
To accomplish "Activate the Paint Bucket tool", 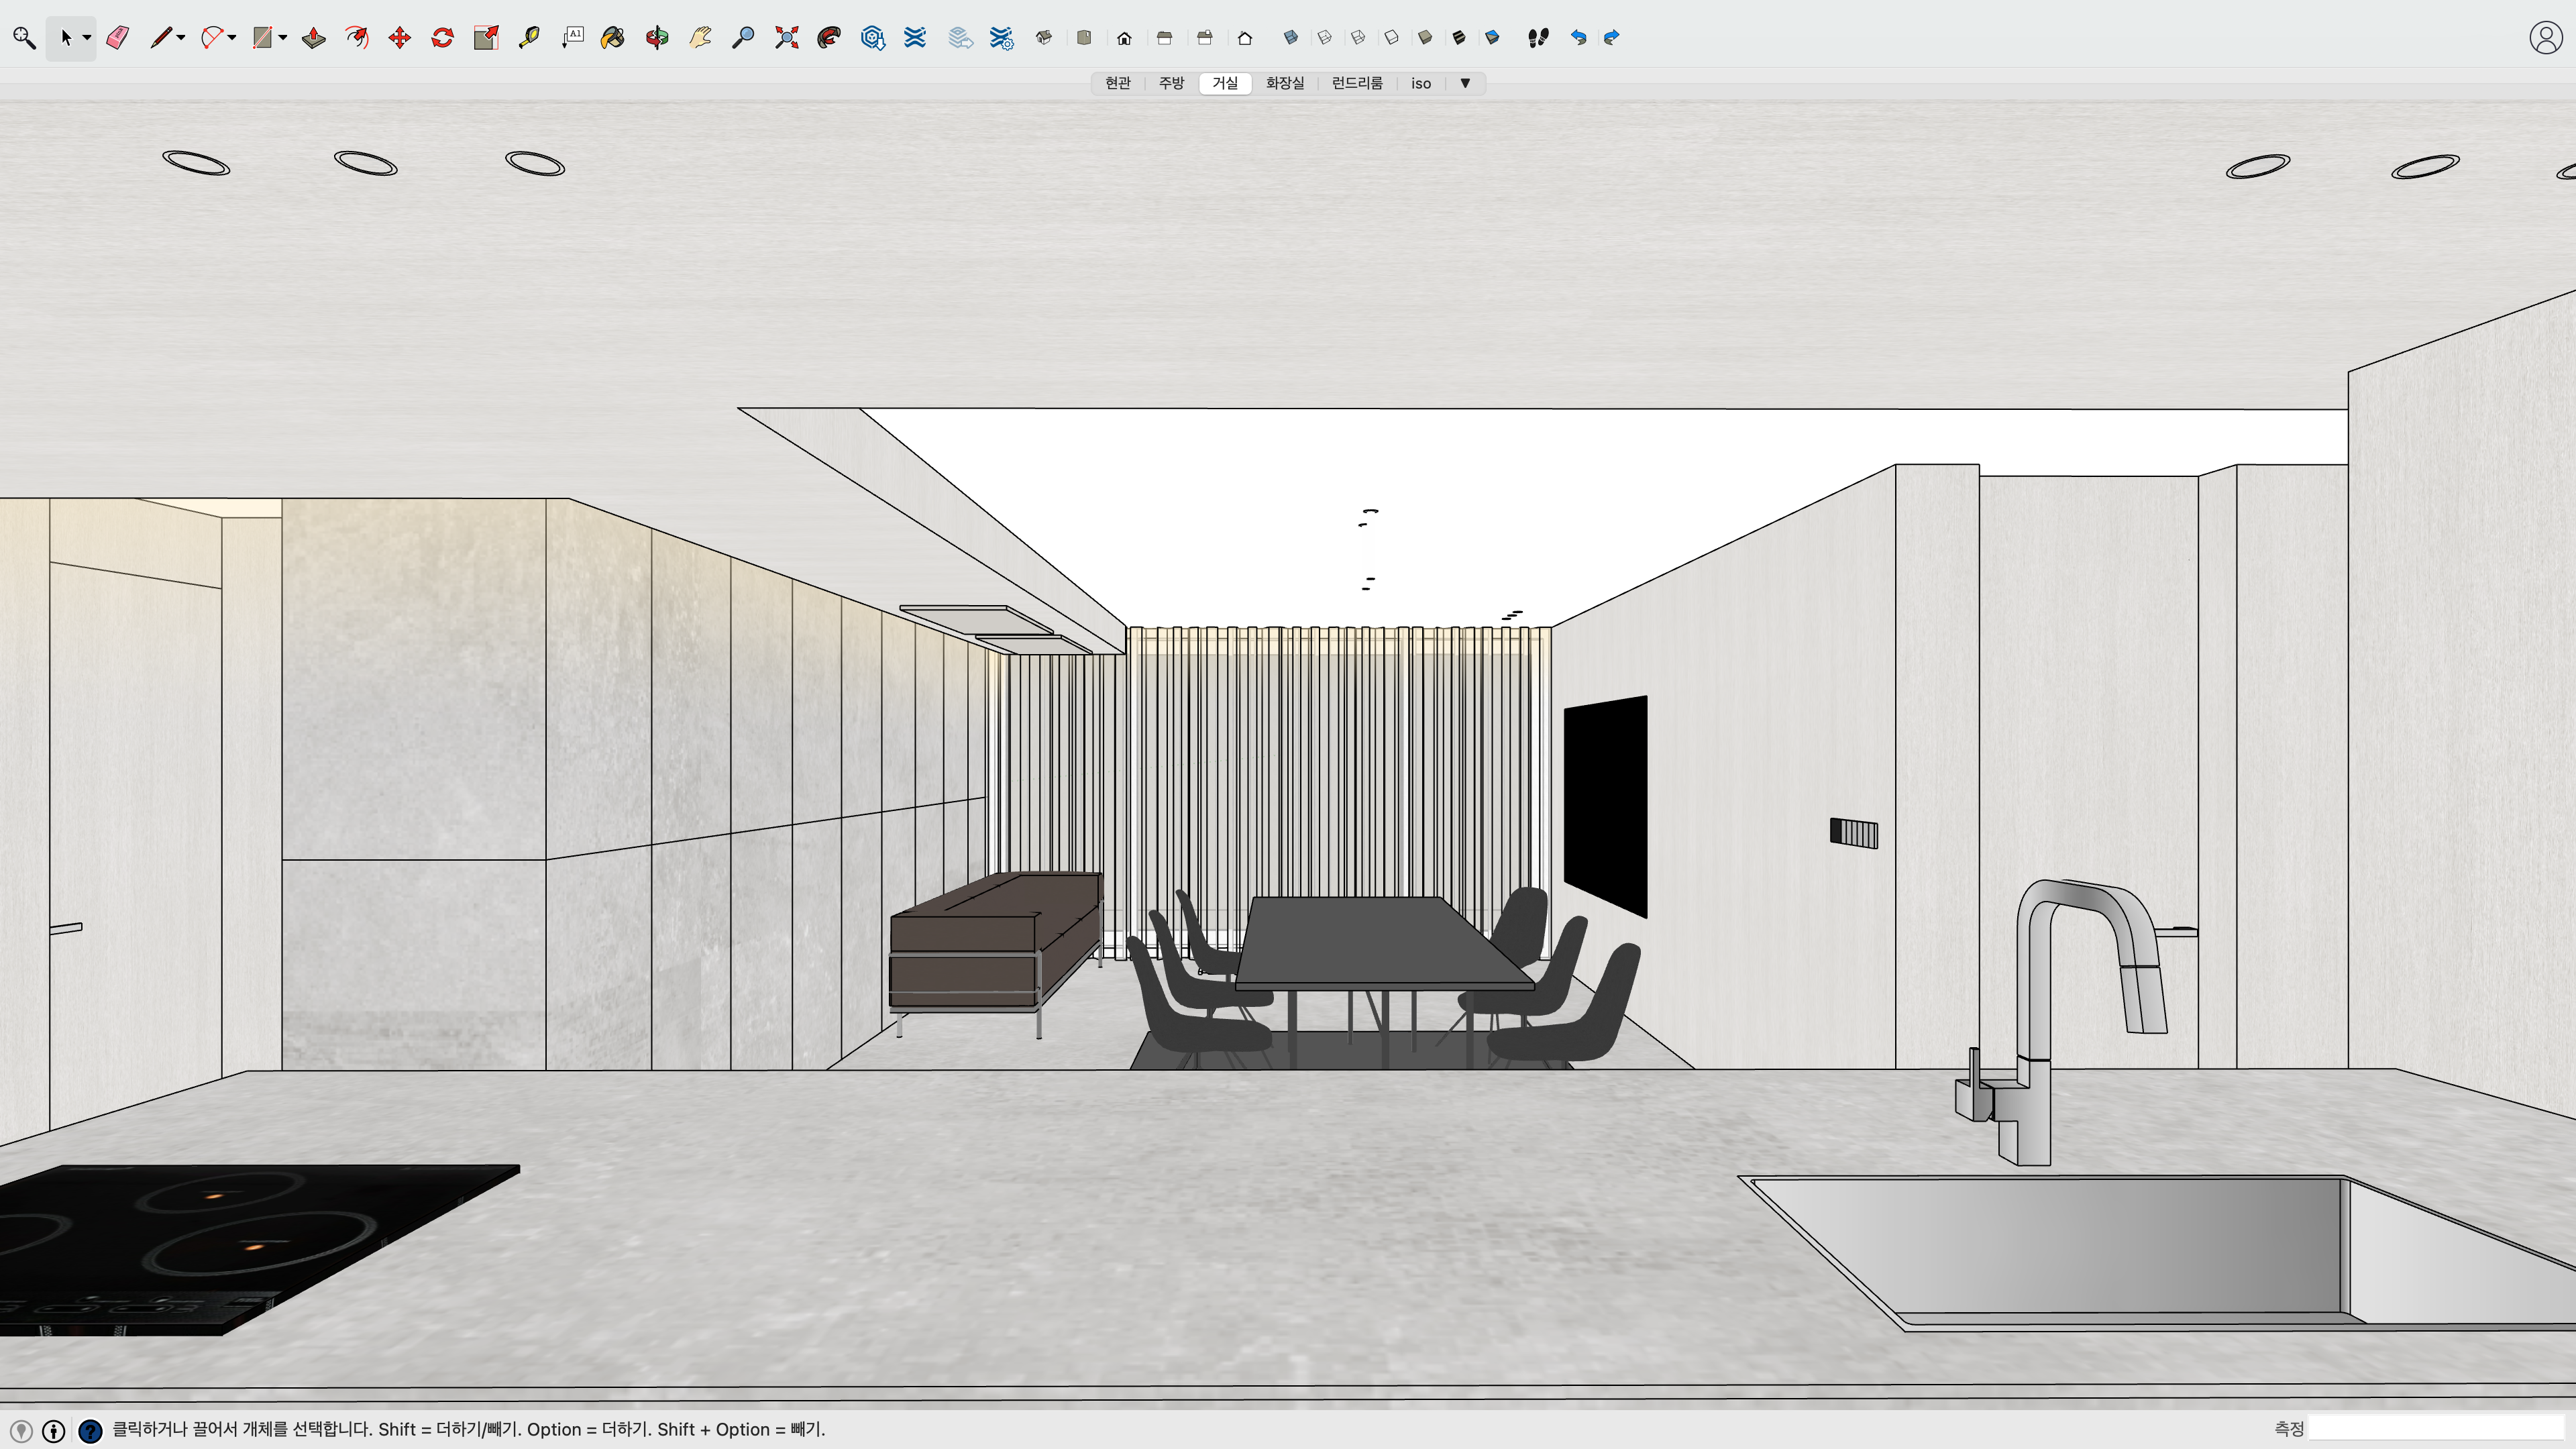I will pos(612,38).
